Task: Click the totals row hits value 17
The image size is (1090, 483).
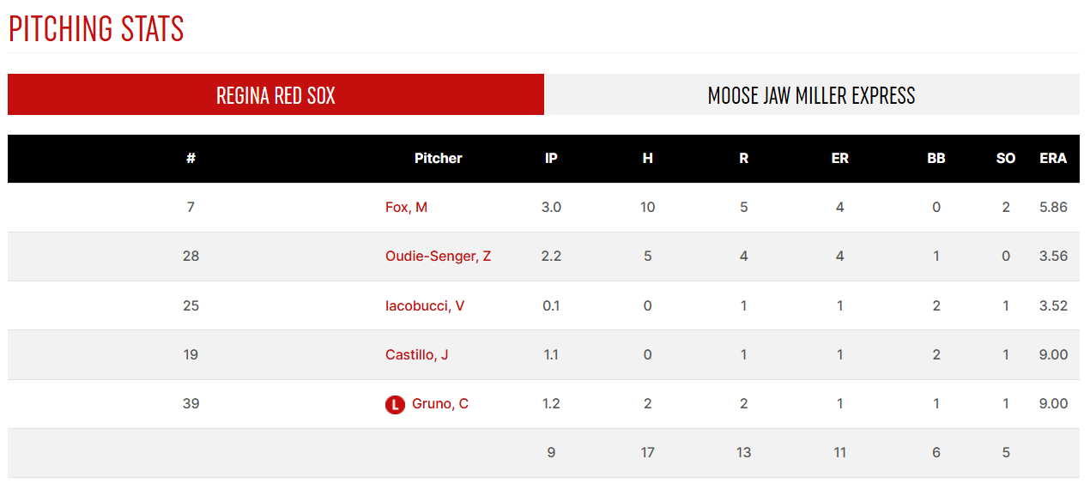Action: pyautogui.click(x=648, y=453)
